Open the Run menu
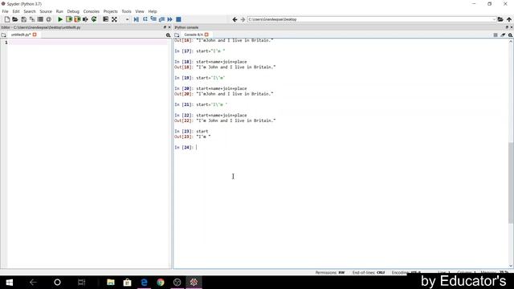 pyautogui.click(x=59, y=11)
